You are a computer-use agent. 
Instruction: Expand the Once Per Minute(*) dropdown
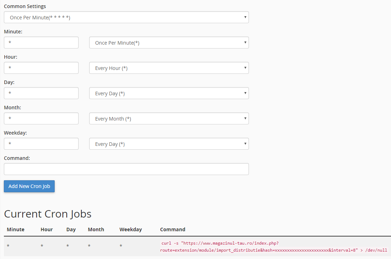point(169,43)
